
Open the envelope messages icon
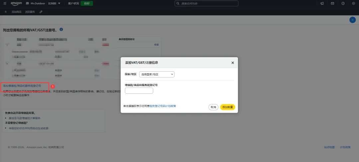click(x=332, y=3)
